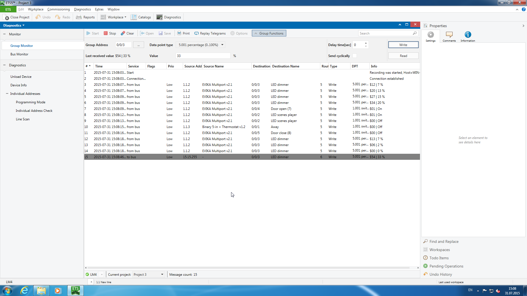
Task: Click the Print icon in the monitor toolbar
Action: 179,33
